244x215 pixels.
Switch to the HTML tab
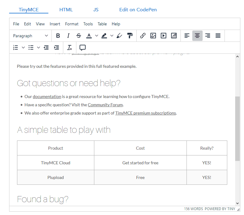(66, 9)
